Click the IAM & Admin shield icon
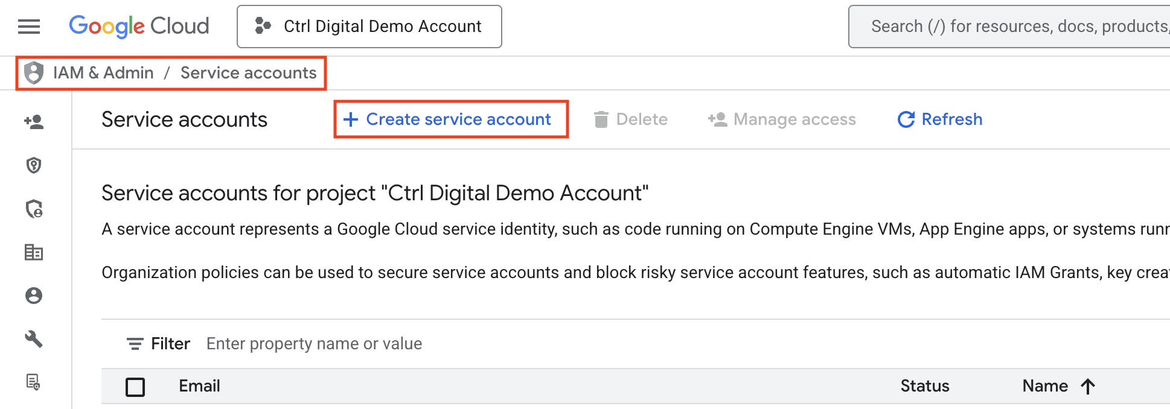 tap(34, 73)
